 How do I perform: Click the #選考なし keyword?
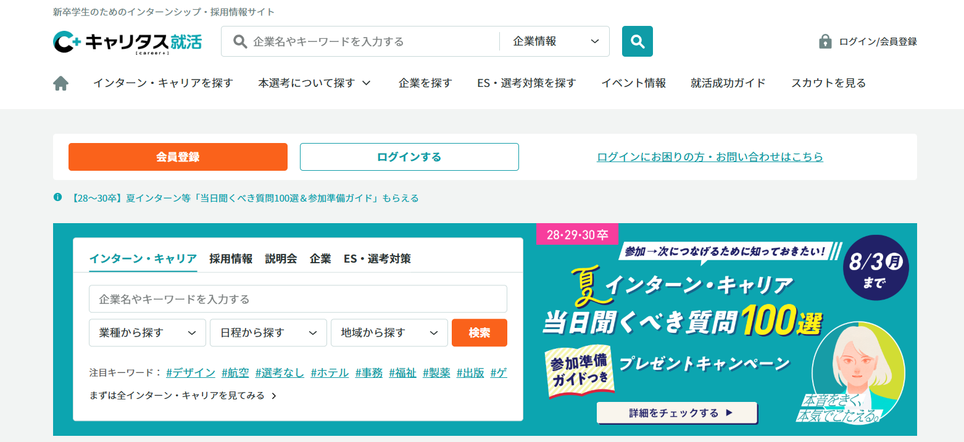point(280,372)
